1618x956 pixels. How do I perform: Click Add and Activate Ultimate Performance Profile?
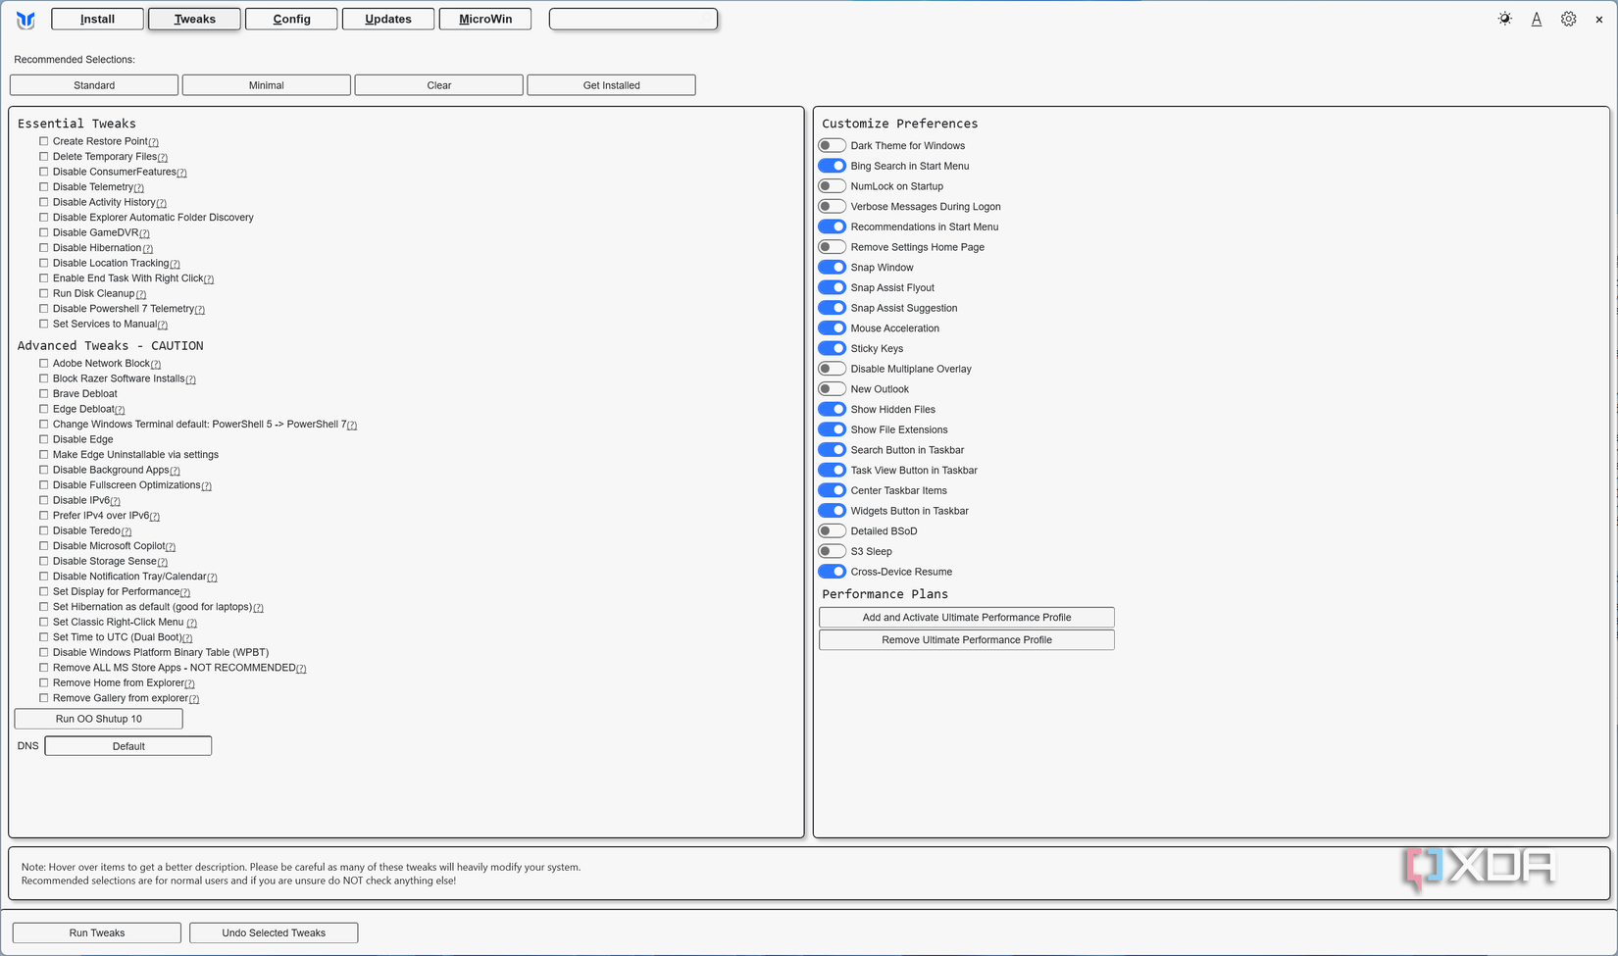pyautogui.click(x=966, y=617)
